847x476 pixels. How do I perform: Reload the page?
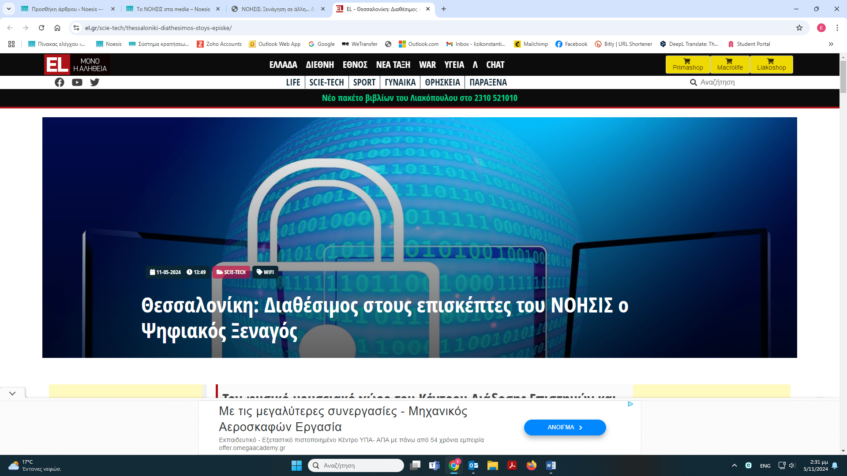[x=41, y=28]
